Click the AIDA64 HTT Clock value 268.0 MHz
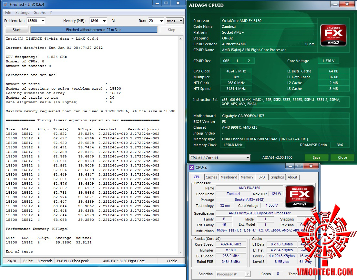Image resolution: width=357 pixels, height=280 pixels. point(236,83)
